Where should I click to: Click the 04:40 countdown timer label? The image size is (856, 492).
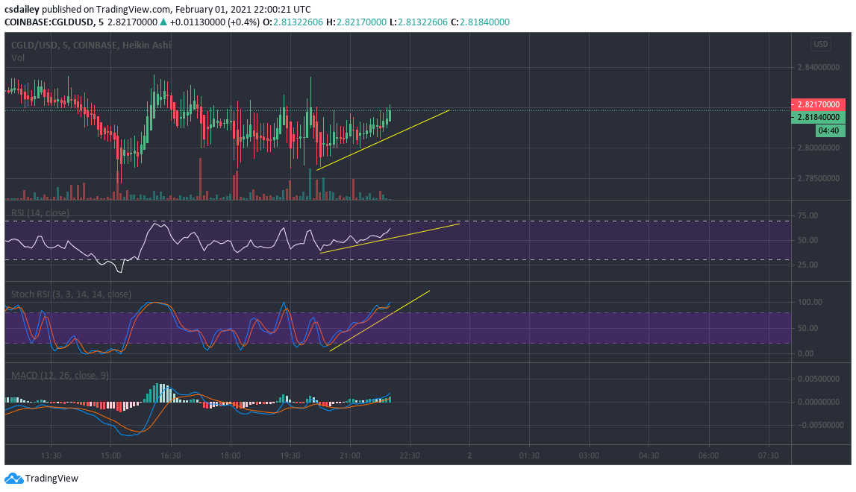[x=830, y=130]
